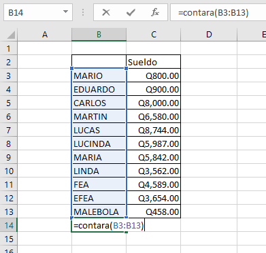Select row 8 header
Screen dimensions: 266x253
tap(9, 144)
